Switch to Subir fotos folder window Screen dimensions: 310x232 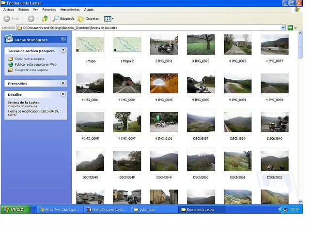pyautogui.click(x=154, y=209)
